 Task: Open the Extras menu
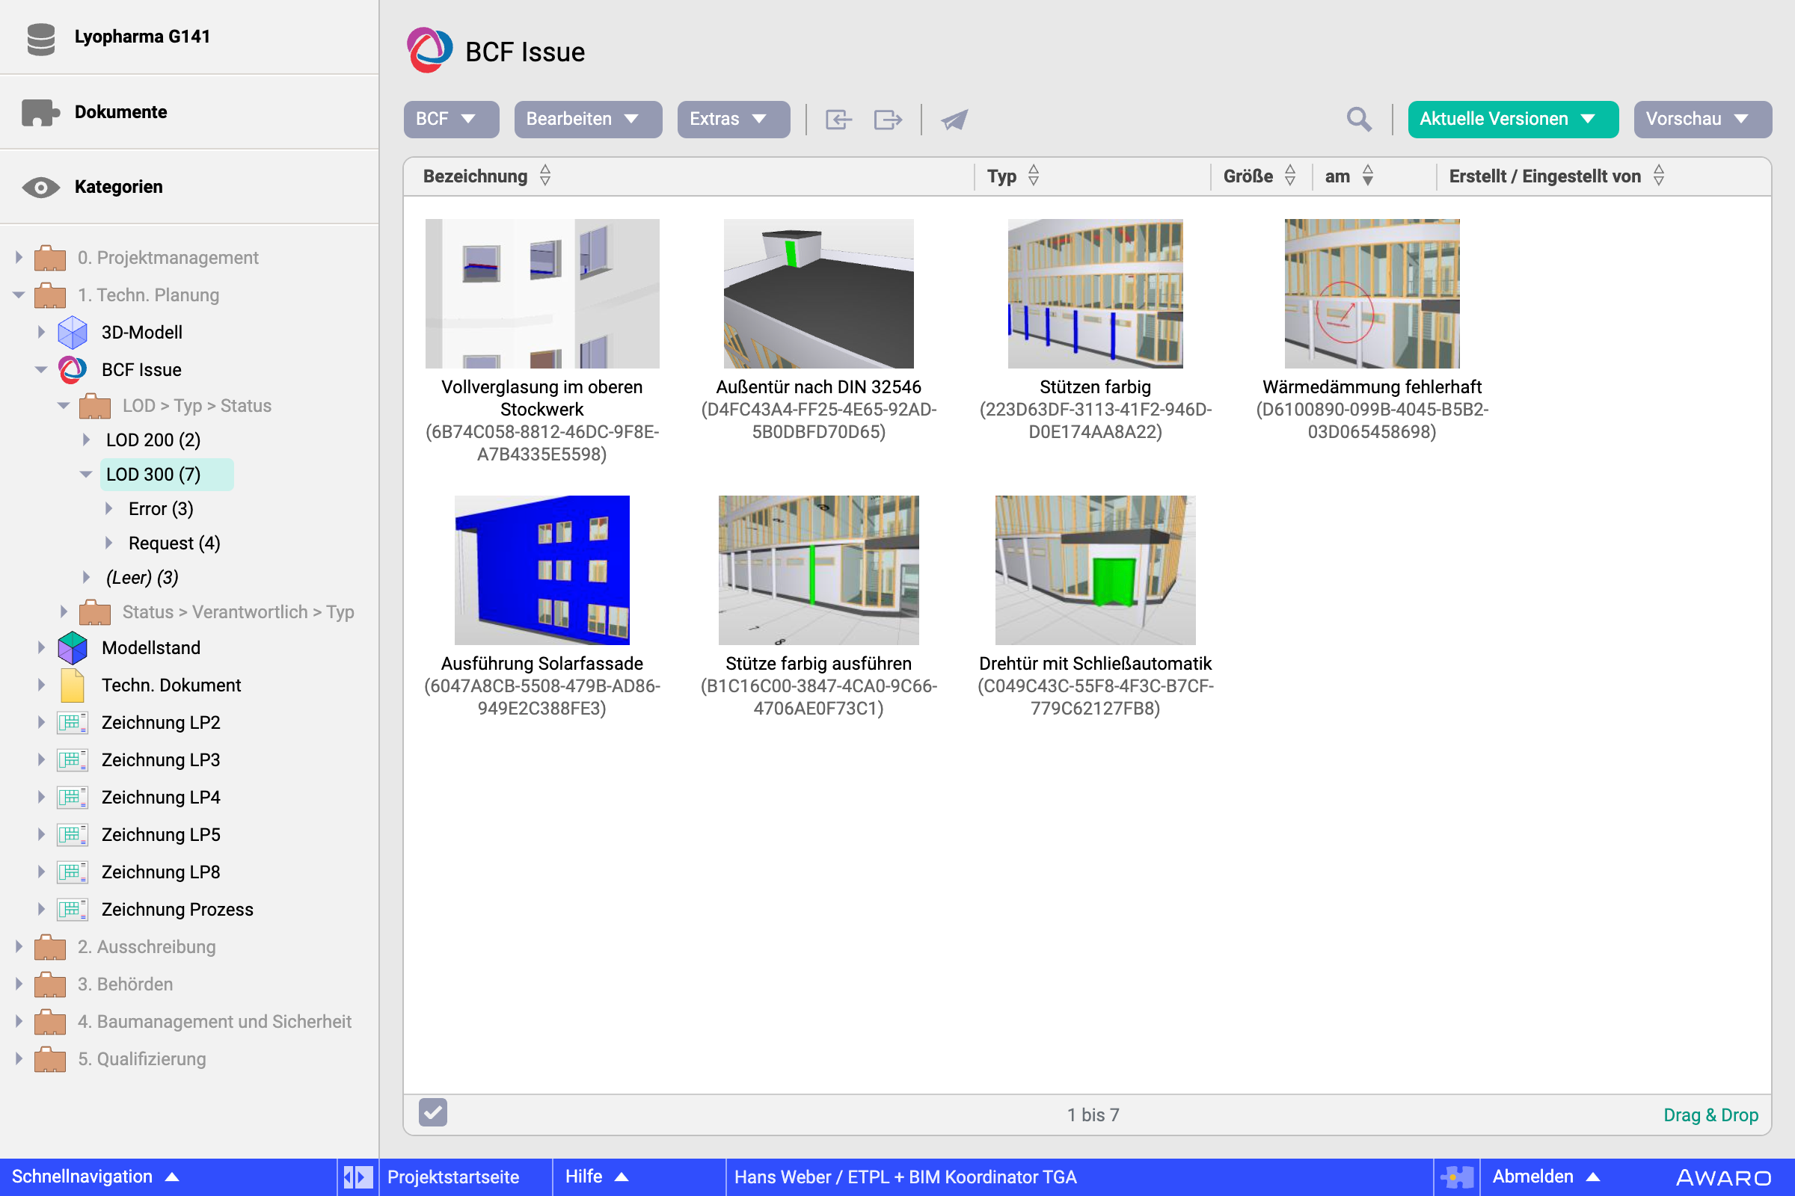coord(733,120)
